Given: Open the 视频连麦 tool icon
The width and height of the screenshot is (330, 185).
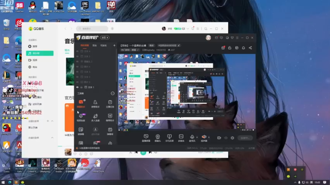Looking at the screenshot, I should [81, 118].
